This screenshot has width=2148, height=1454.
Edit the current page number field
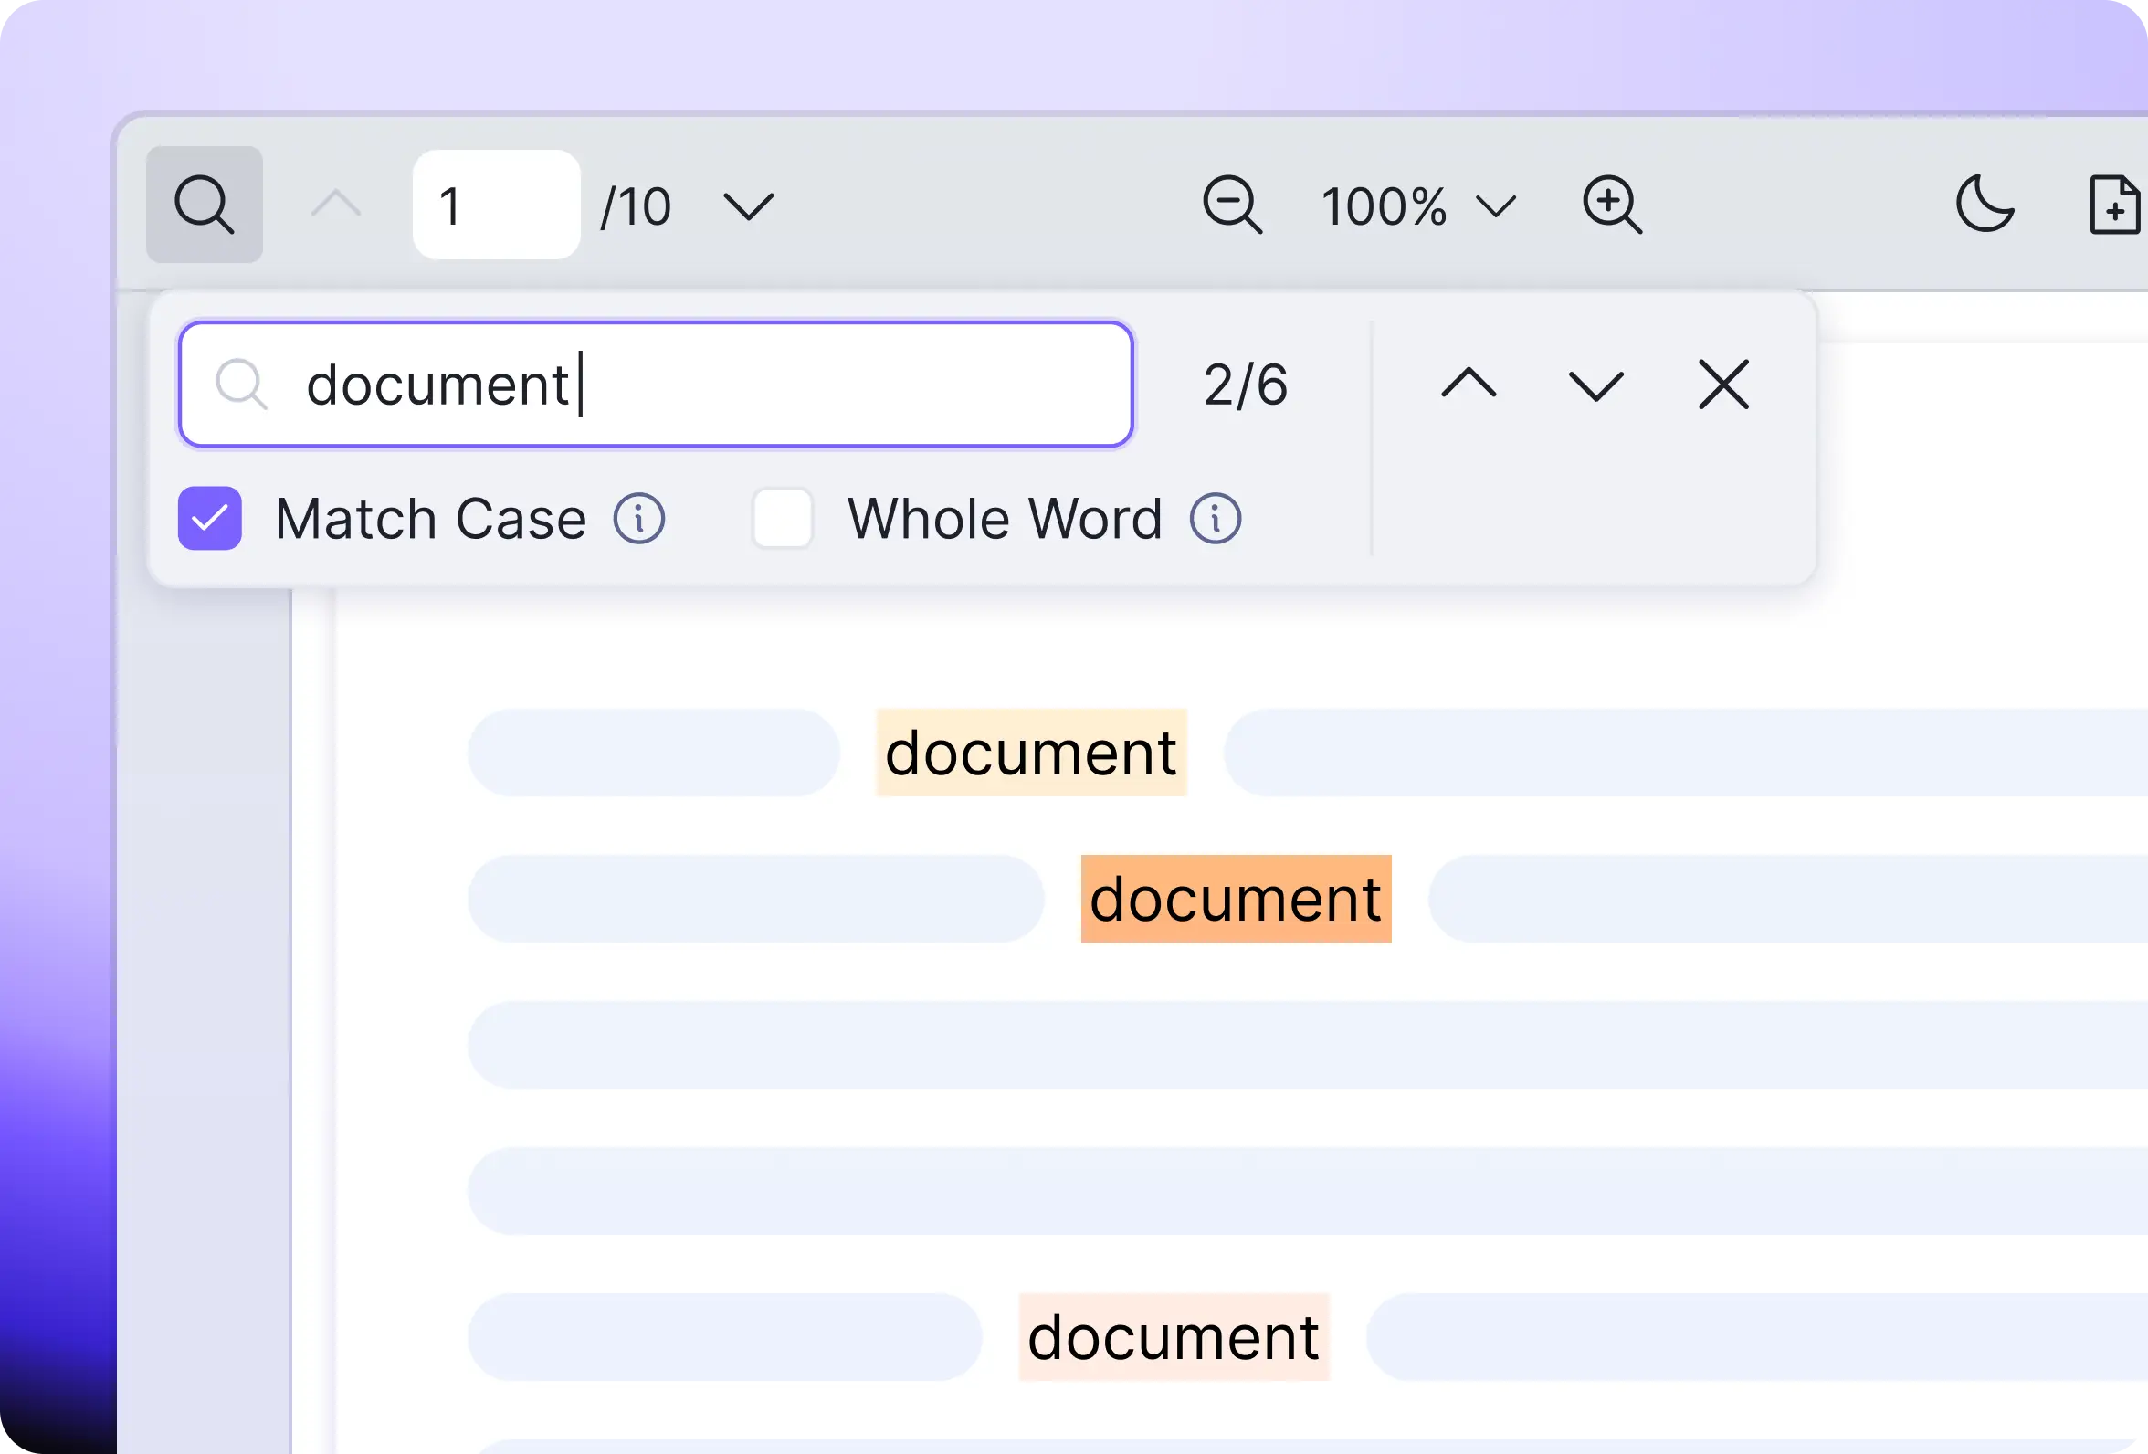click(x=496, y=205)
